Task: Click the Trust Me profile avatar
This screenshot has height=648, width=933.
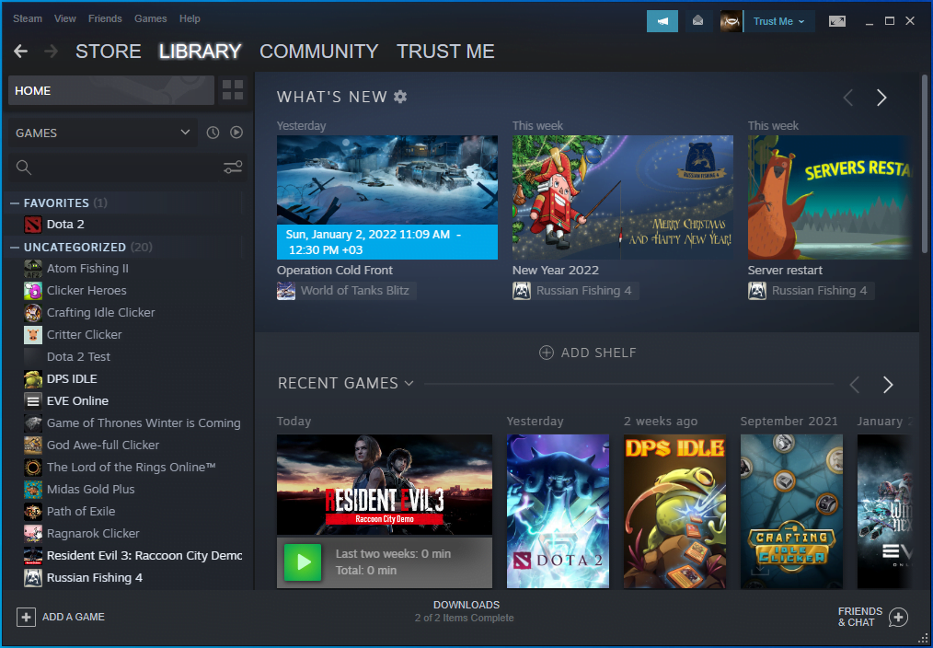Action: (x=731, y=21)
